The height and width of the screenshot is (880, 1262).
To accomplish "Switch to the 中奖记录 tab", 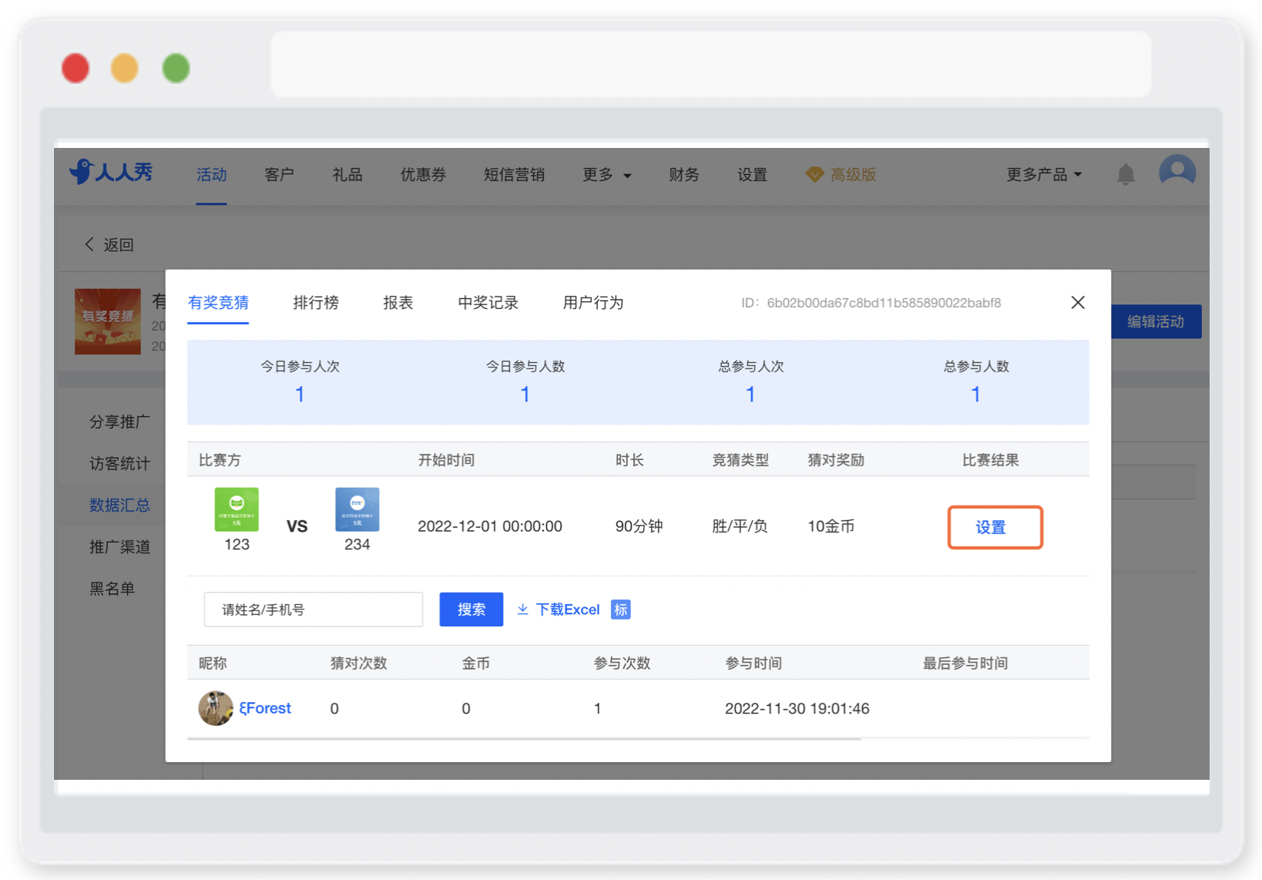I will pos(488,303).
